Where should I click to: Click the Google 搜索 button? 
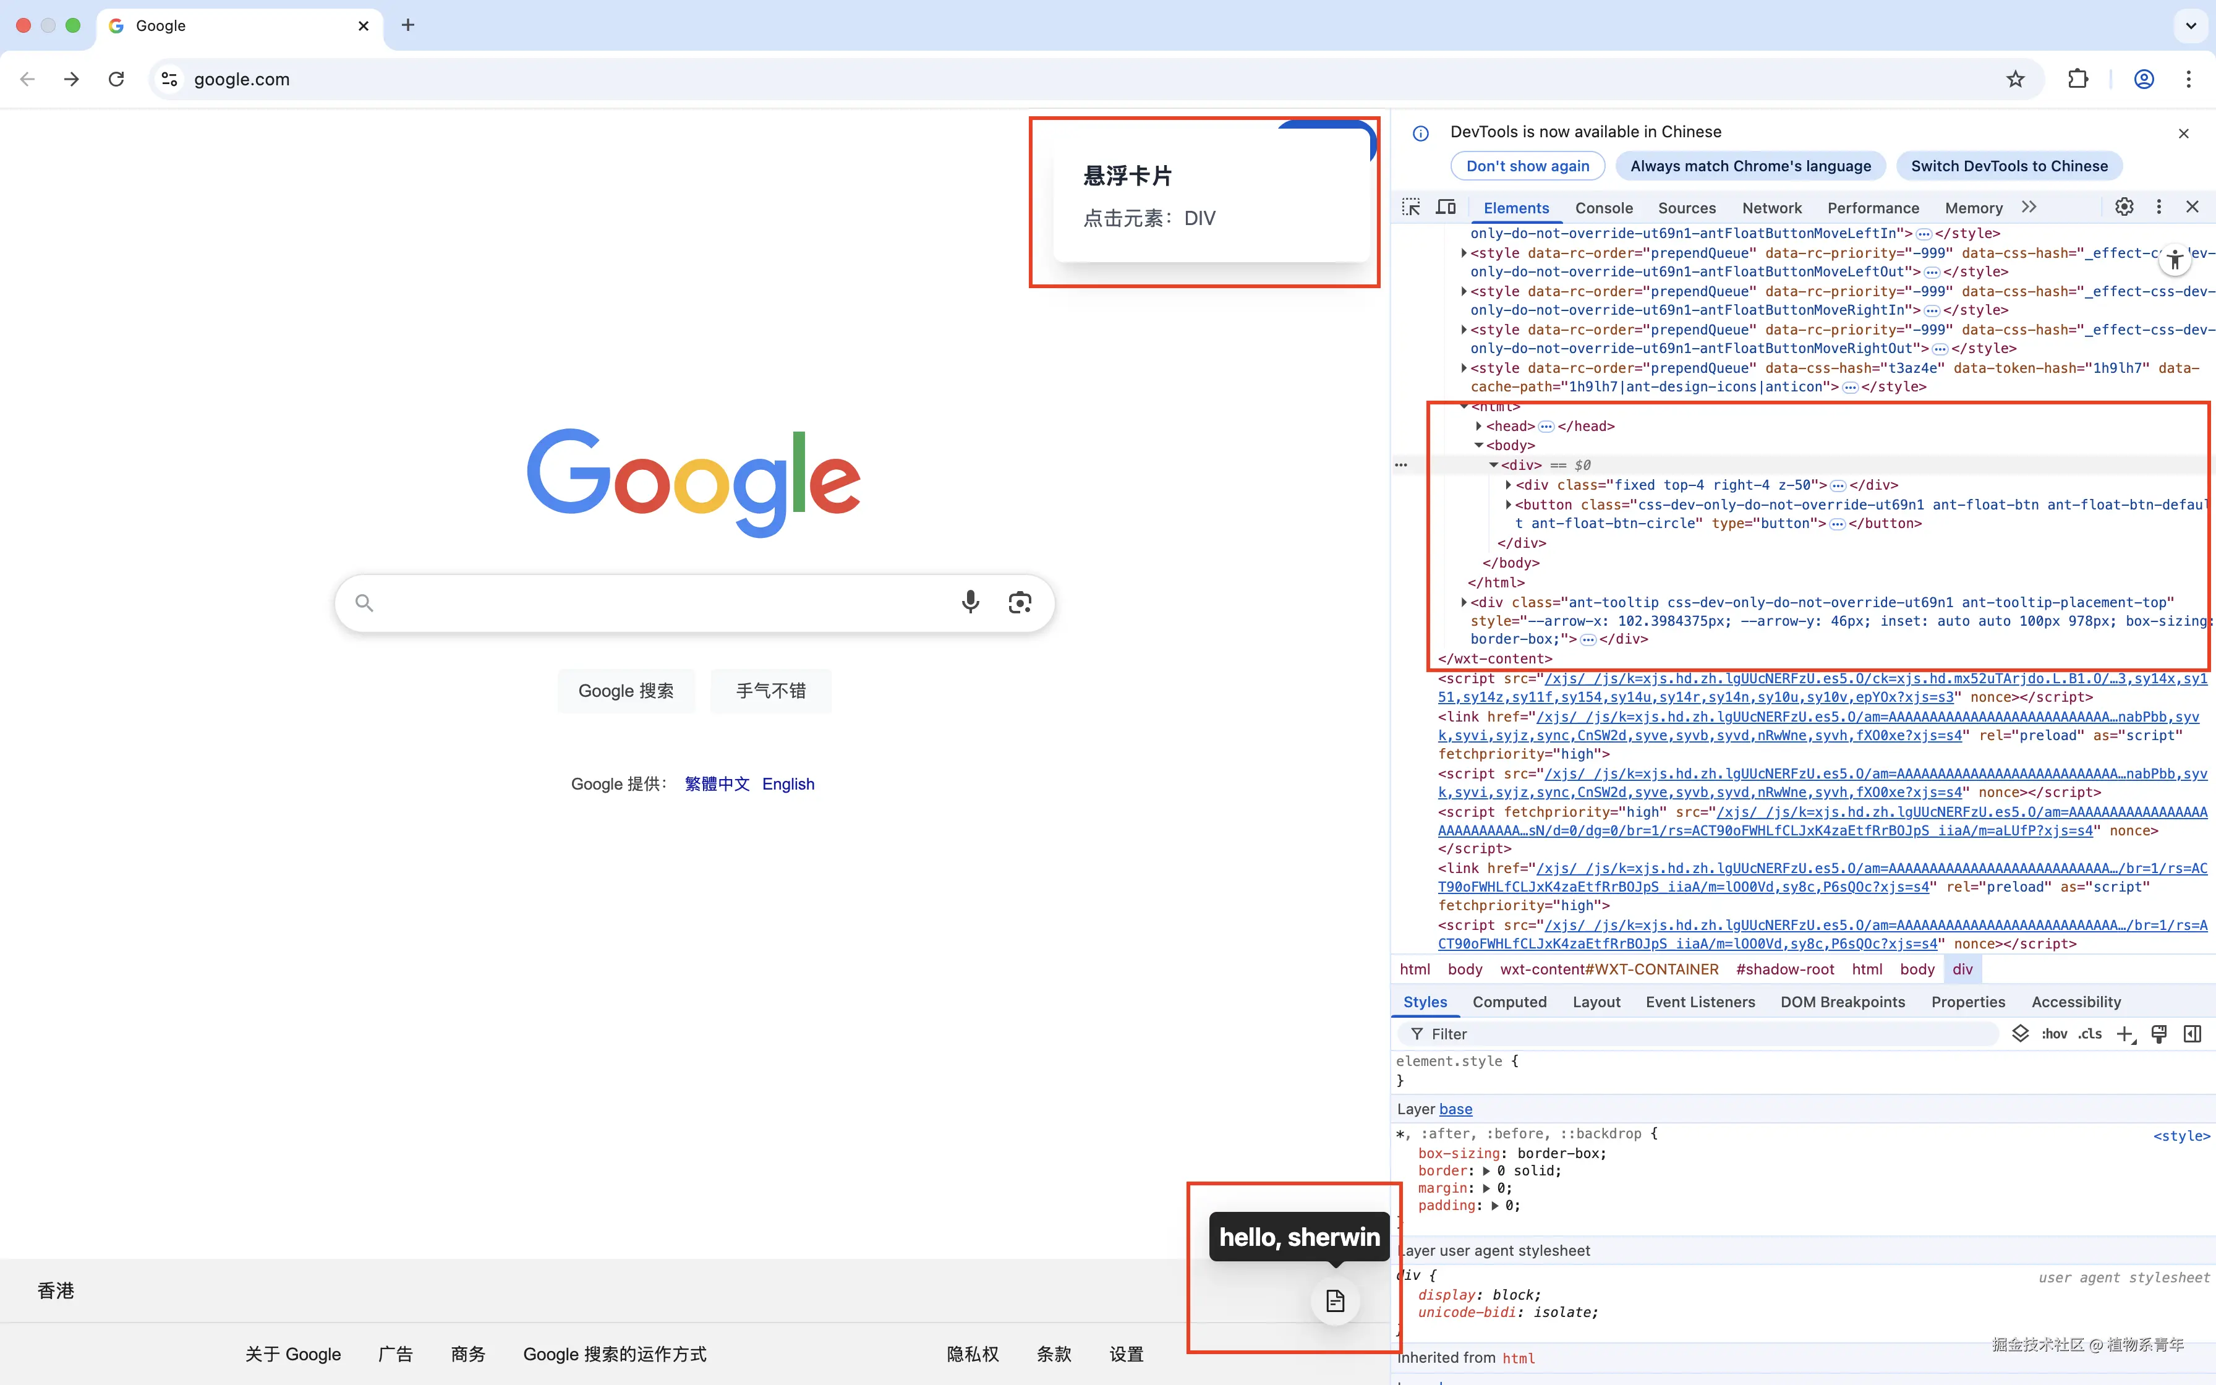(626, 691)
